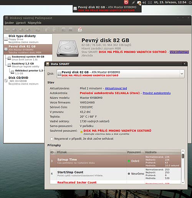Click the floppy drive icon in sidebar
The height and width of the screenshot is (198, 192).
(x=6, y=39)
